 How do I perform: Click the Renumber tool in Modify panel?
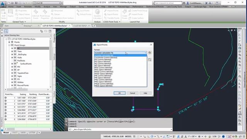click(x=57, y=10)
